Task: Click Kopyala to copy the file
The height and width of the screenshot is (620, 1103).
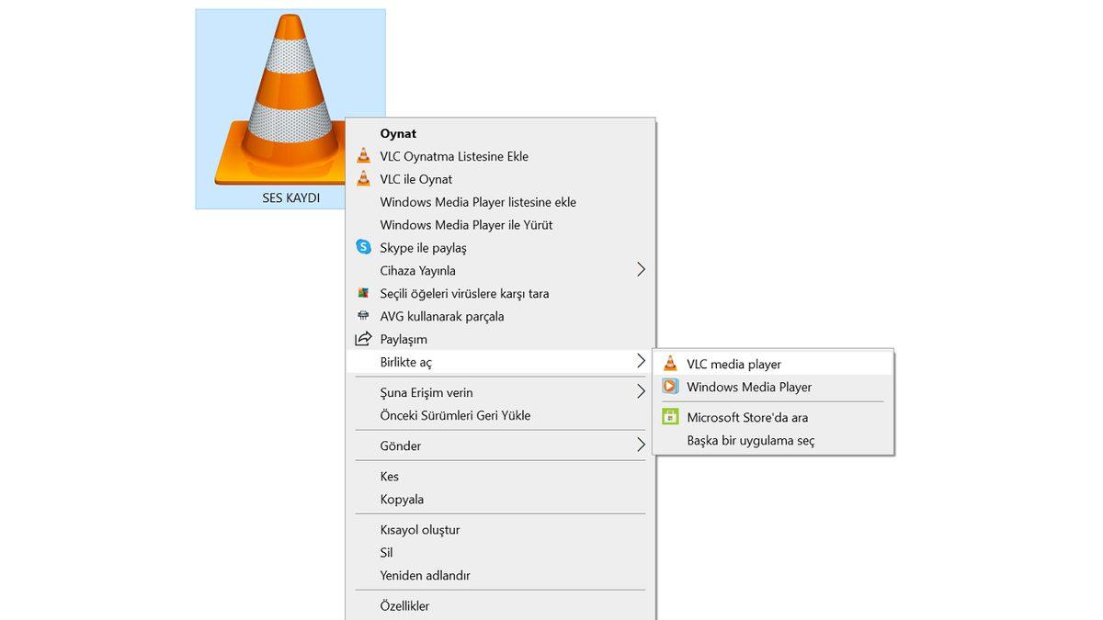Action: (x=402, y=500)
